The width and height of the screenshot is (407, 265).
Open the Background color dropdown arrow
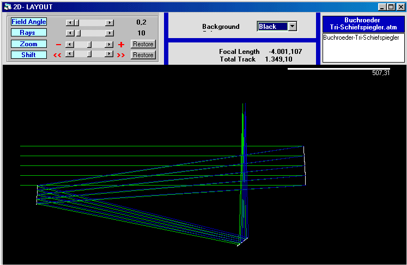[x=293, y=27]
